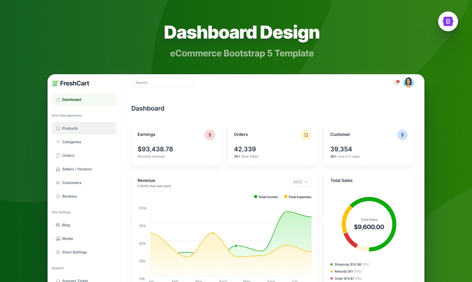Click the Revenue chart title
Screen dimensions: 472x282
coord(146,180)
